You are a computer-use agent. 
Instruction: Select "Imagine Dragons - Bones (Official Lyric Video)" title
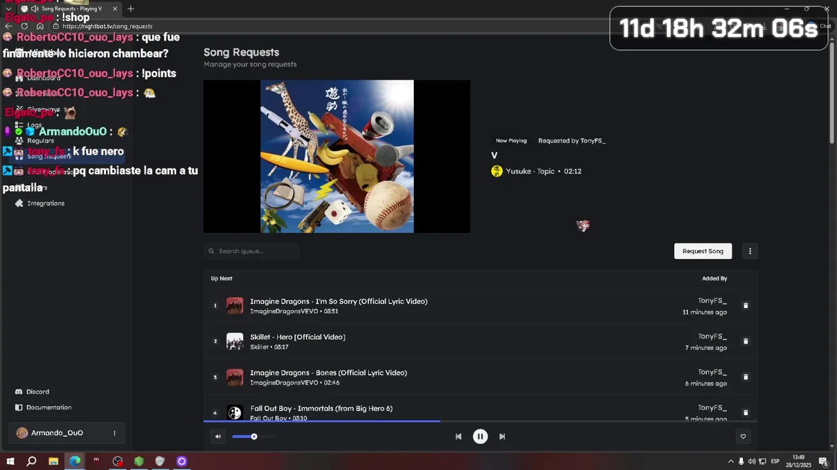pyautogui.click(x=328, y=373)
